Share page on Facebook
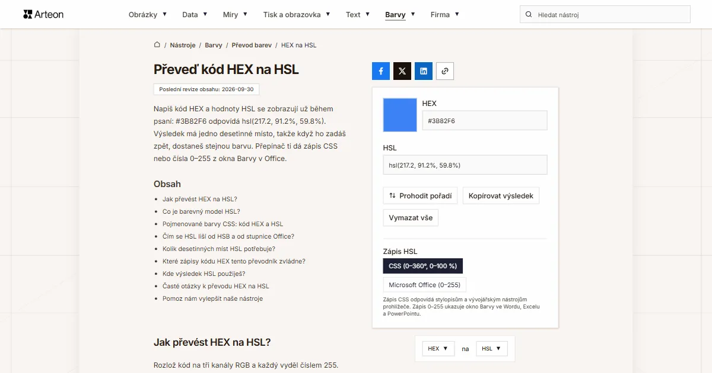712x373 pixels. coord(381,71)
